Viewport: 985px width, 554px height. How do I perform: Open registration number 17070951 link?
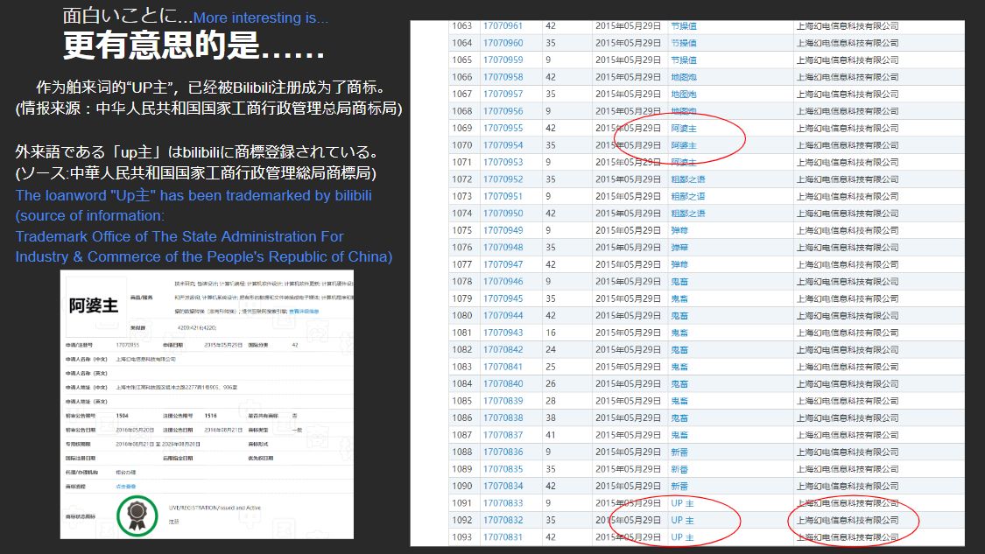coord(503,196)
